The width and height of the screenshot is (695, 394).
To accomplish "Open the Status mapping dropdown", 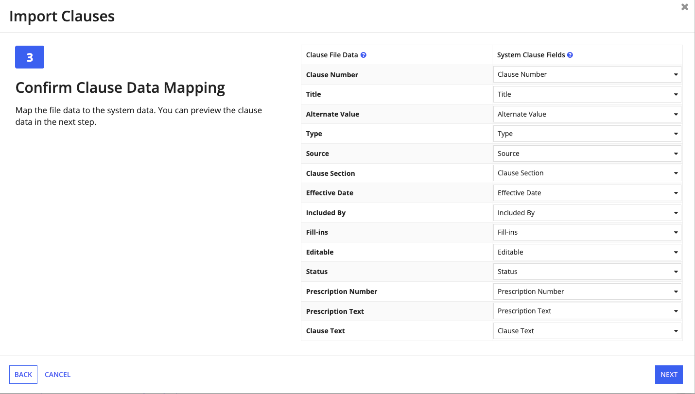I will pyautogui.click(x=587, y=272).
